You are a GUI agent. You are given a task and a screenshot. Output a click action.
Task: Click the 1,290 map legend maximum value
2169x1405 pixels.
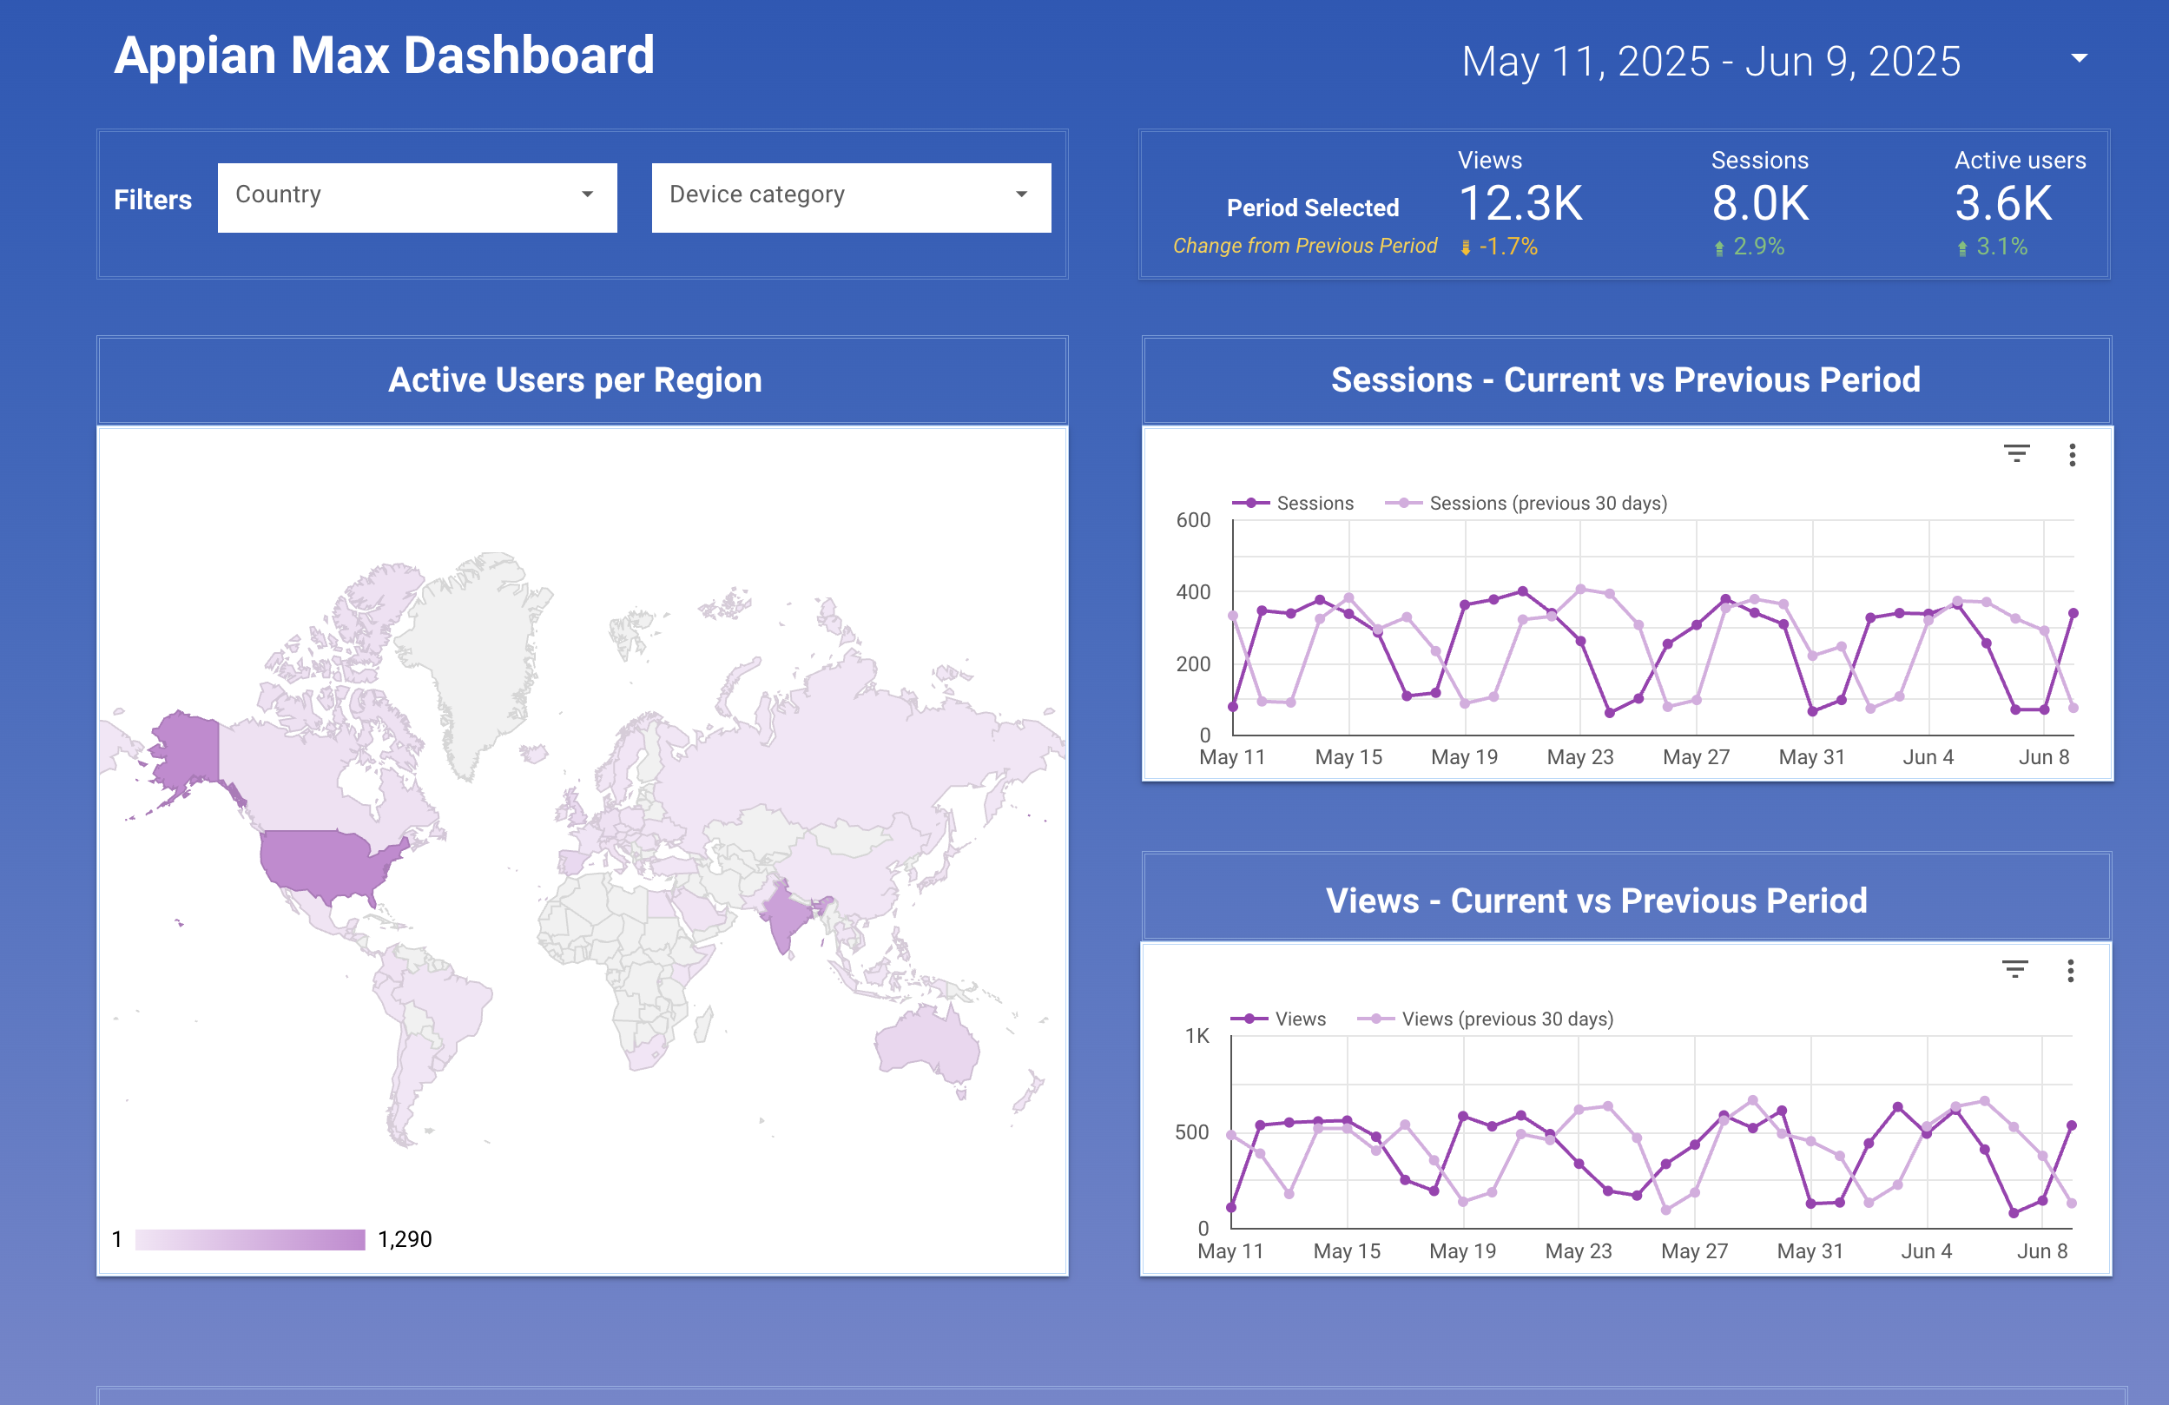pos(405,1239)
